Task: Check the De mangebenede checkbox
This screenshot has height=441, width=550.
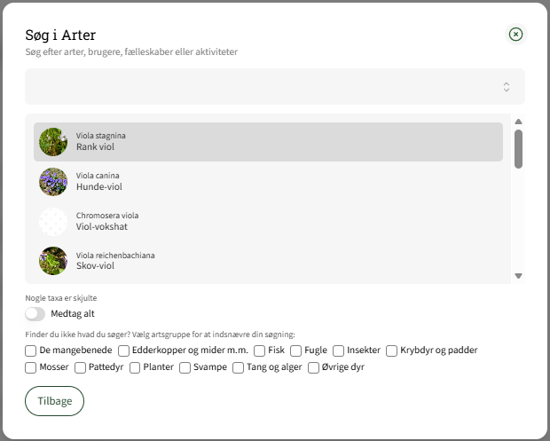Action: pyautogui.click(x=31, y=350)
